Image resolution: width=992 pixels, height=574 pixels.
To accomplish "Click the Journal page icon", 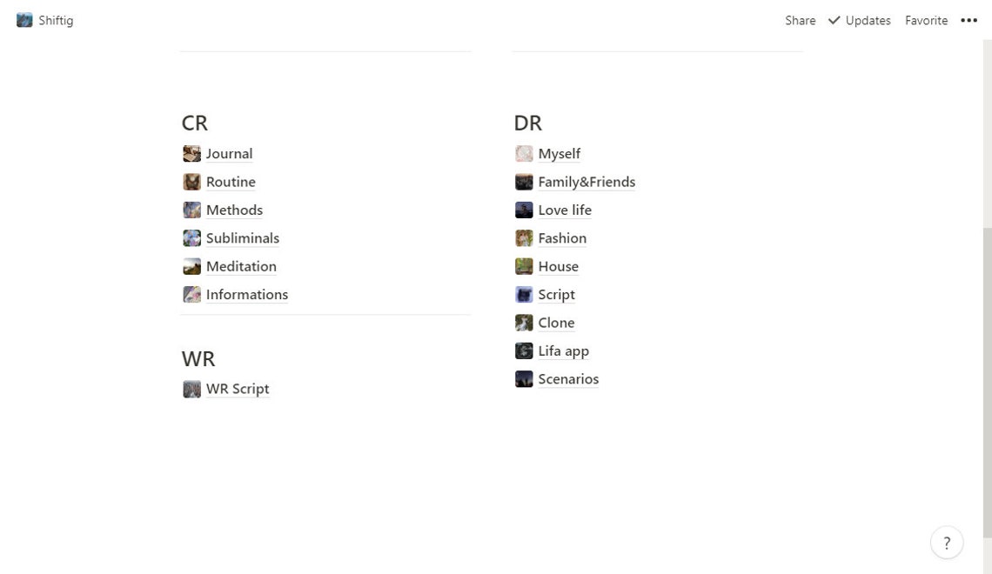I will [x=191, y=154].
